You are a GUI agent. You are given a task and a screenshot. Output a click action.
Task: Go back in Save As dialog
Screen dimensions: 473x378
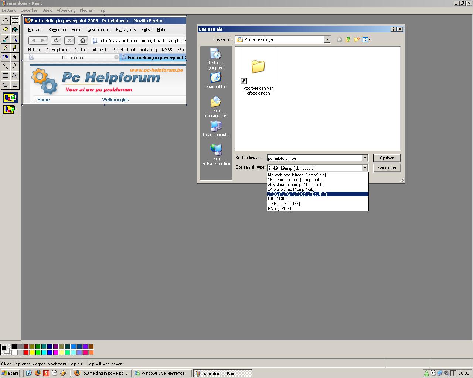tap(339, 40)
